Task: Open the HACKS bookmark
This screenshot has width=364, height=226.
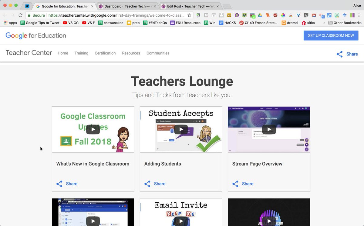Action: (x=227, y=23)
